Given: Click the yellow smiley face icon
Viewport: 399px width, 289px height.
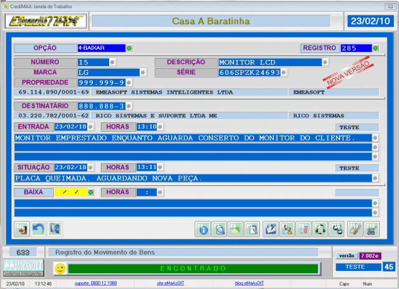Looking at the screenshot, I should click(59, 268).
